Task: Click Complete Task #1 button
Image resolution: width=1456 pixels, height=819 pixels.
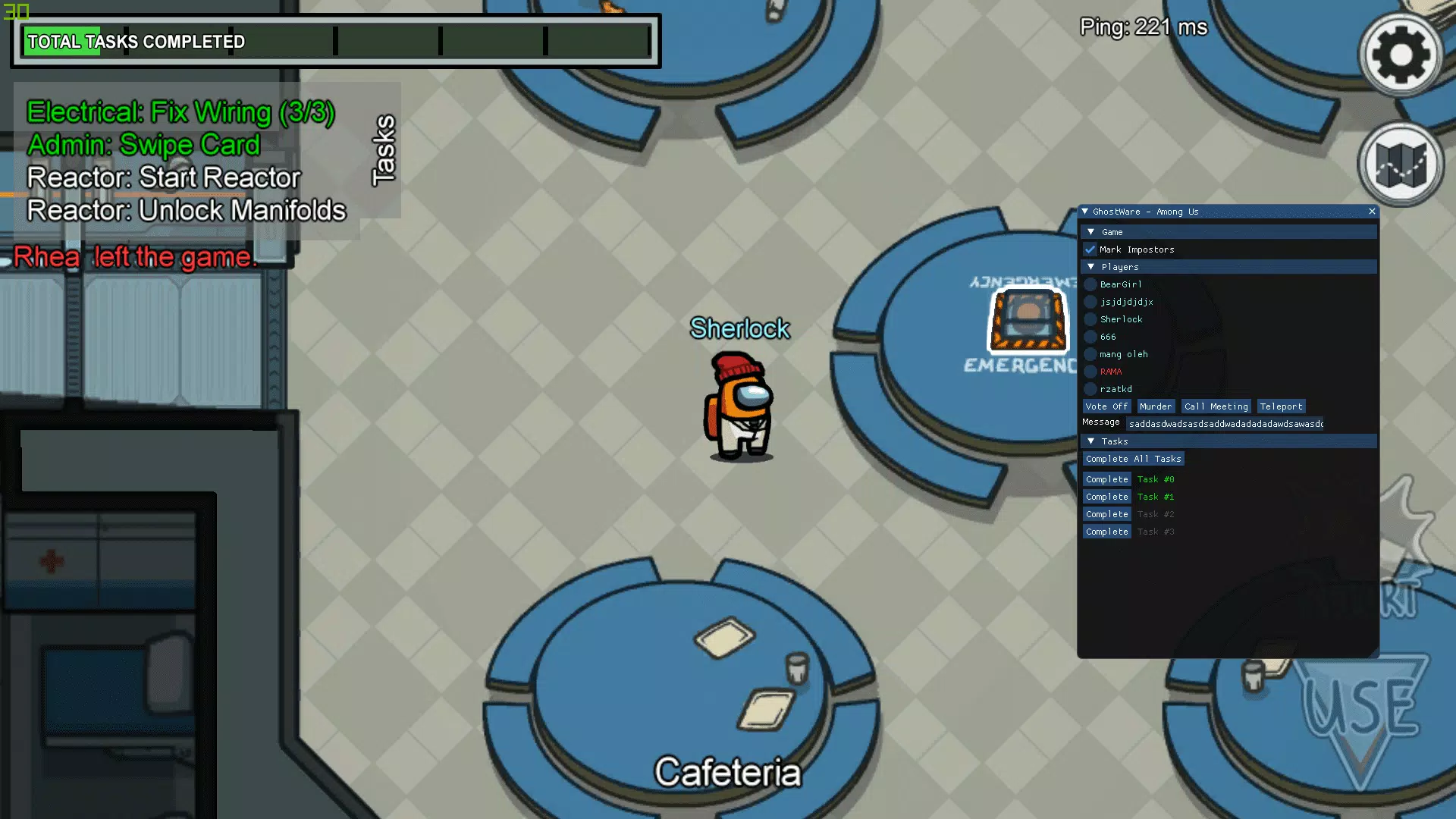Action: click(1107, 496)
